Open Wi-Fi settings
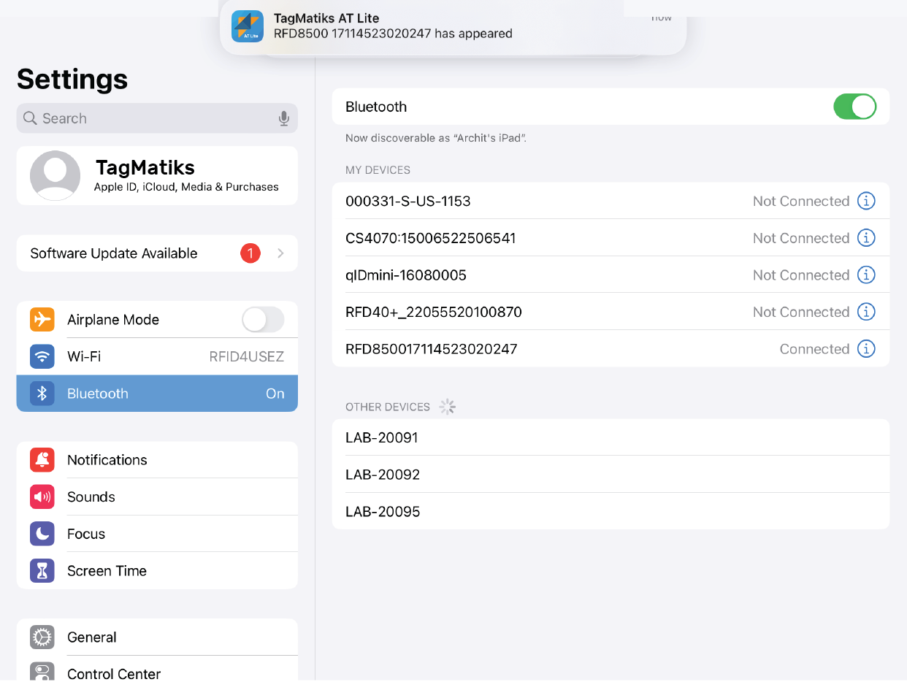 157,356
